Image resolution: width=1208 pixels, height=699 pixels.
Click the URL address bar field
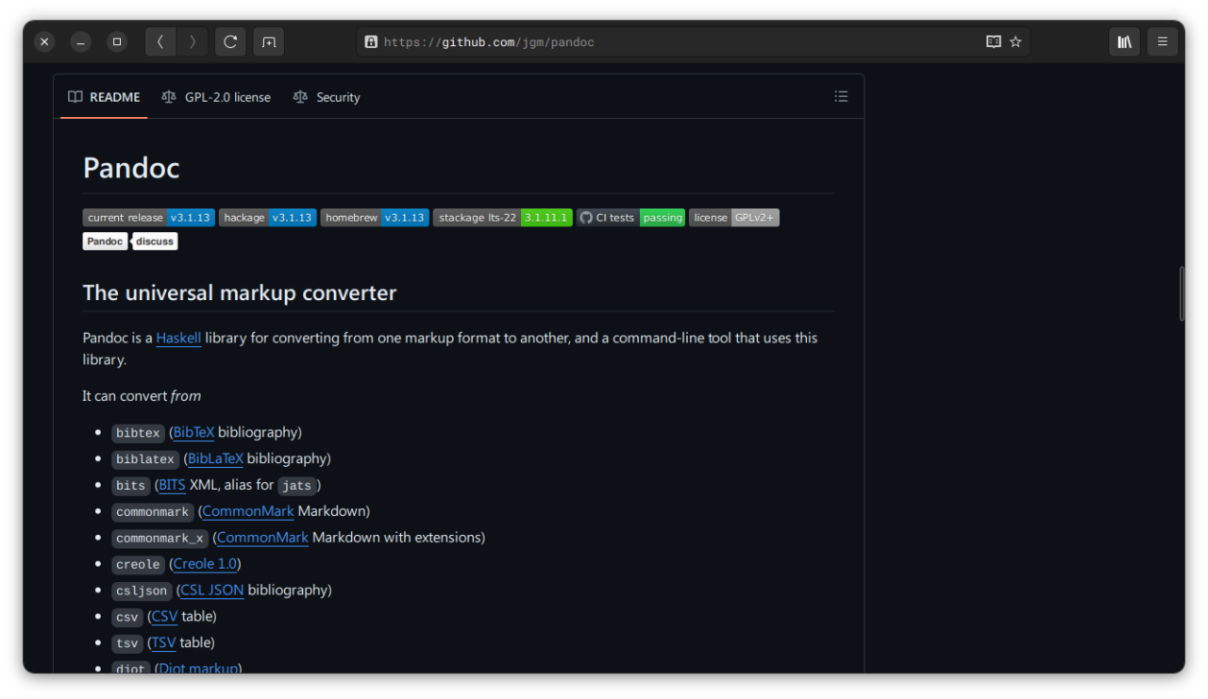661,42
